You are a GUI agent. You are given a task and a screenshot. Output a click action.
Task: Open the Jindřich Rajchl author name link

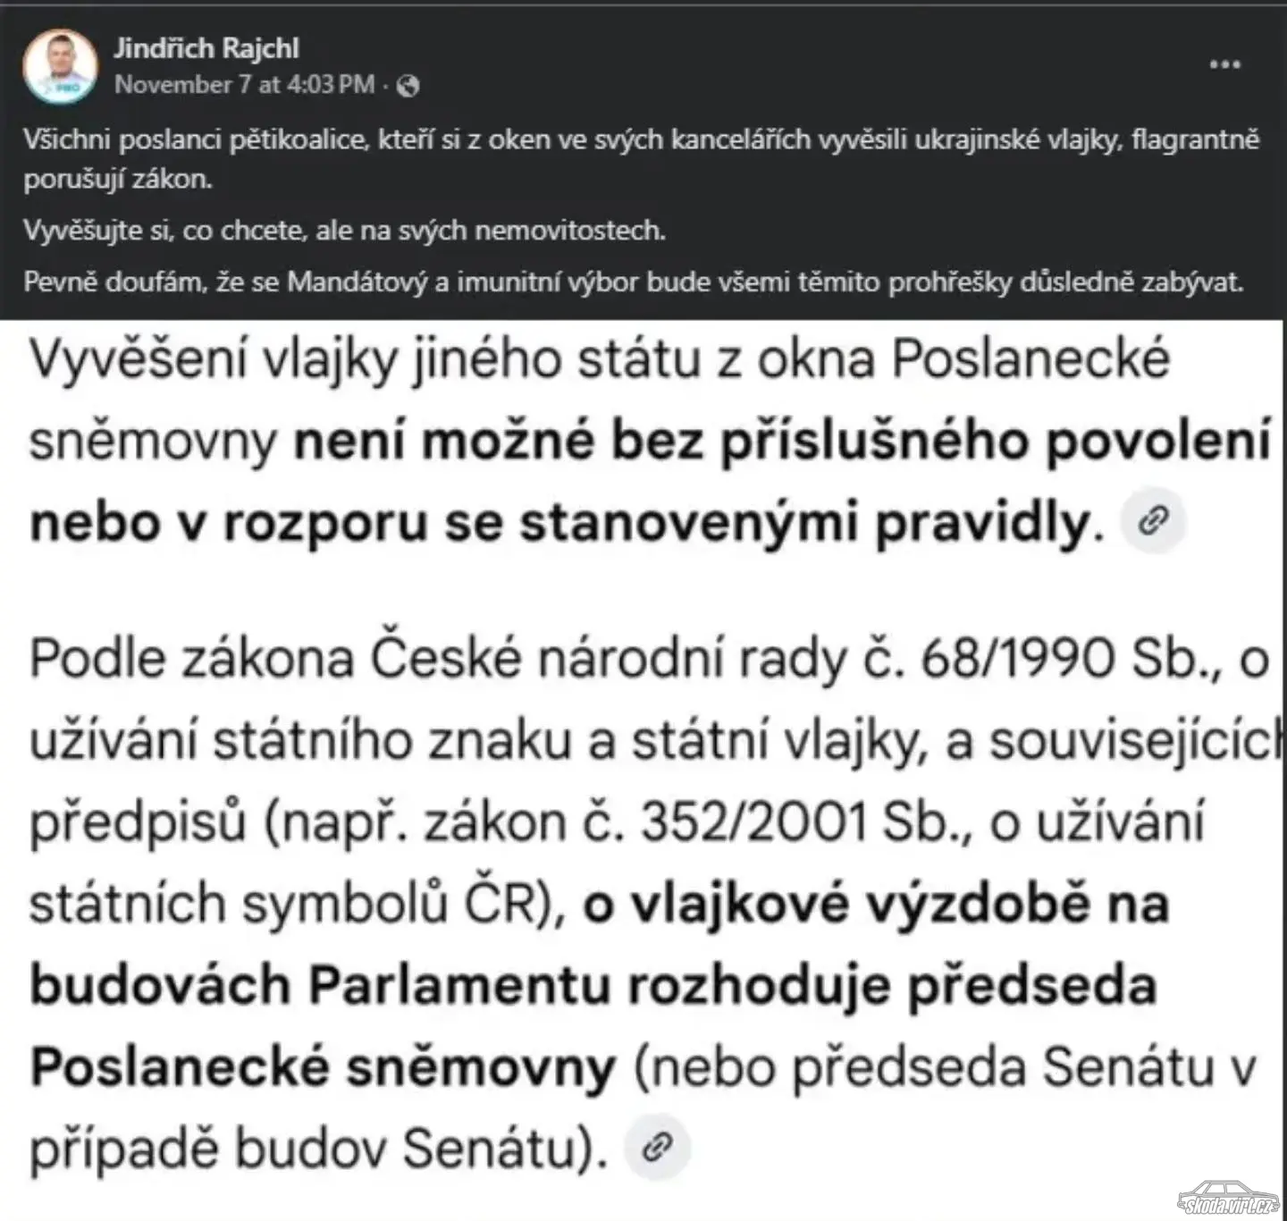206,48
